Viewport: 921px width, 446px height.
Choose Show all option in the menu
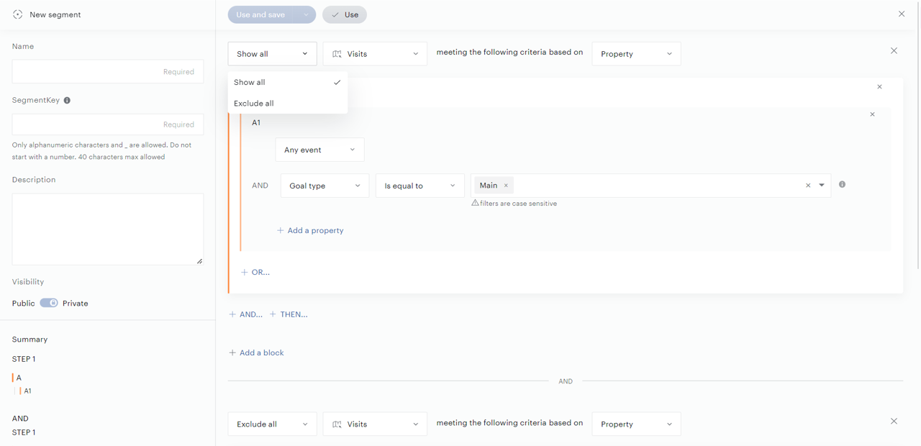pyautogui.click(x=250, y=83)
